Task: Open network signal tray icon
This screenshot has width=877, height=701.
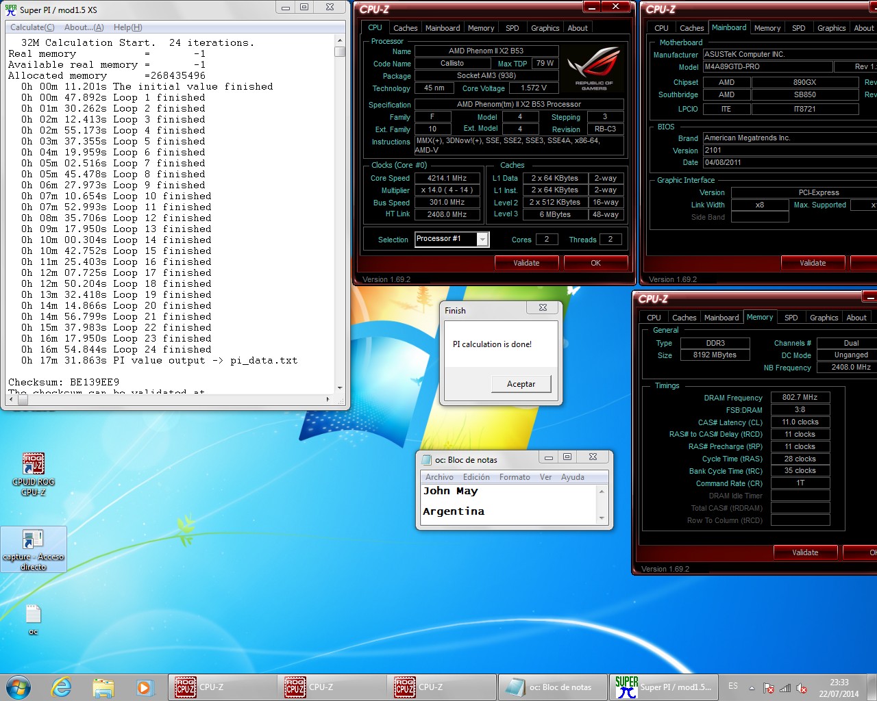Action: 785,688
